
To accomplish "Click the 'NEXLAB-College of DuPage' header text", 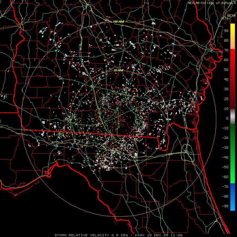I will [x=210, y=3].
